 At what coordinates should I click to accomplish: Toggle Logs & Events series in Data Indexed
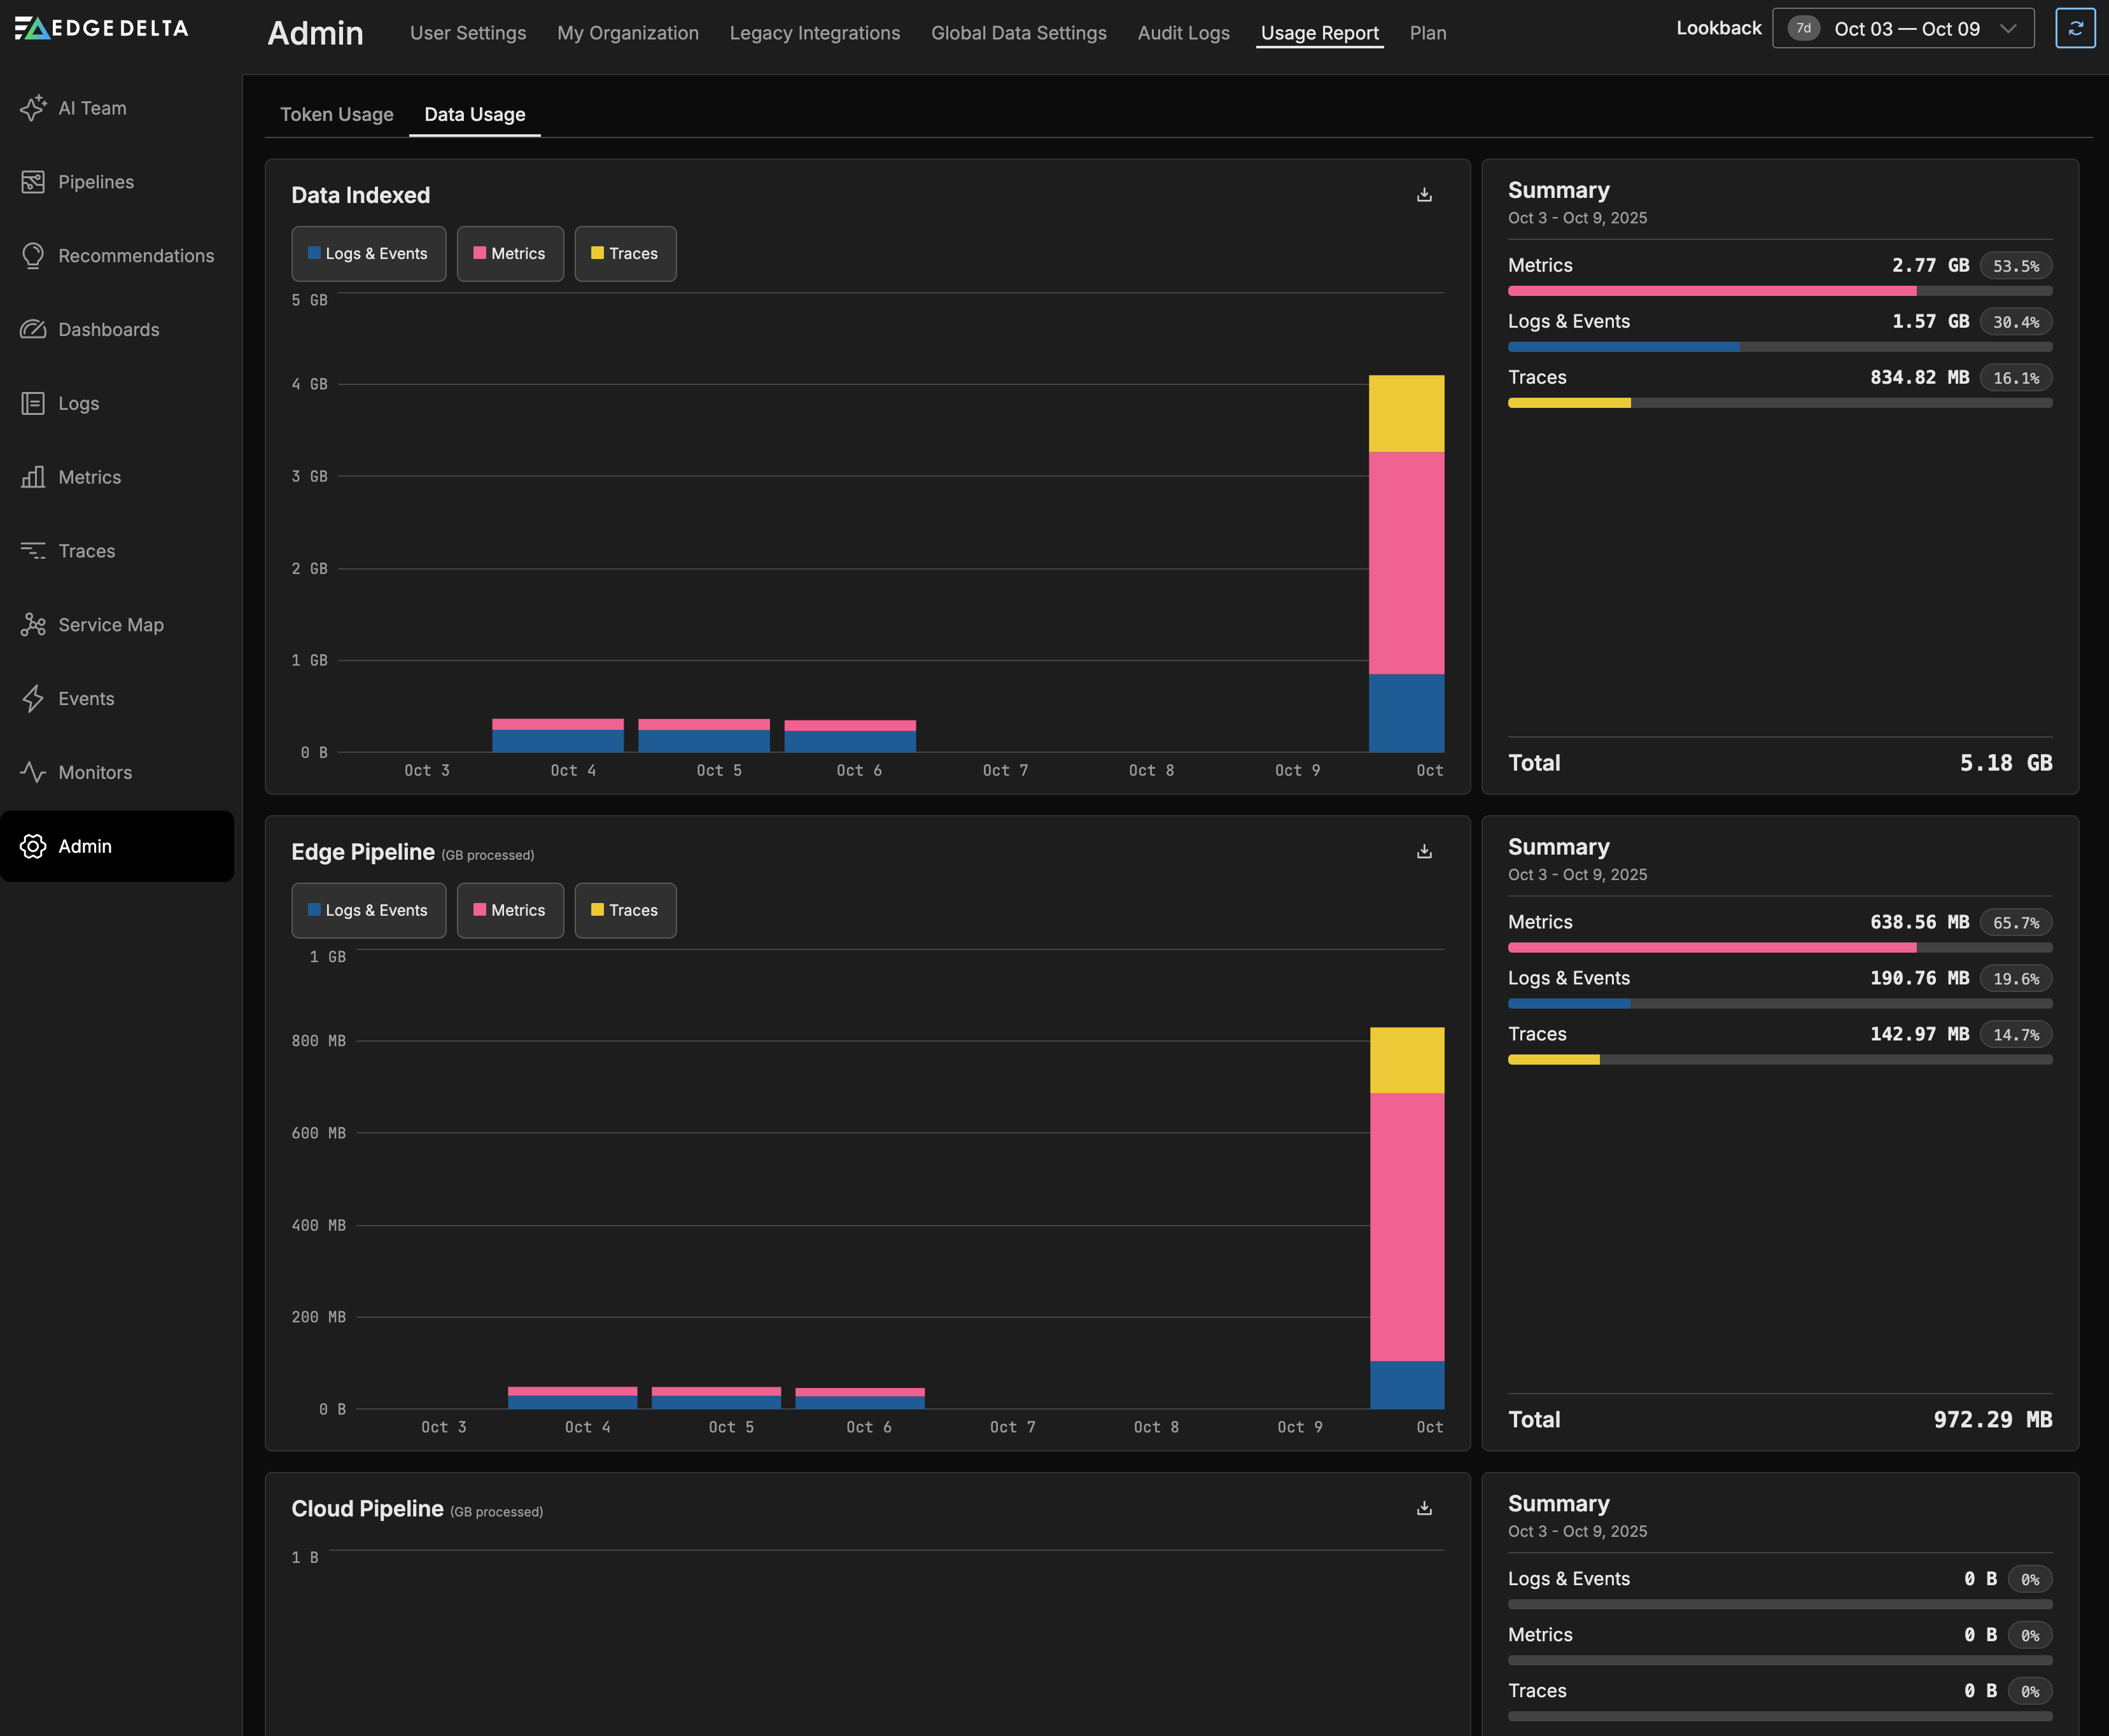coord(368,254)
